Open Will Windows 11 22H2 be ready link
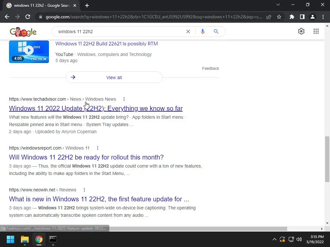Image resolution: width=330 pixels, height=247 pixels. (86, 157)
